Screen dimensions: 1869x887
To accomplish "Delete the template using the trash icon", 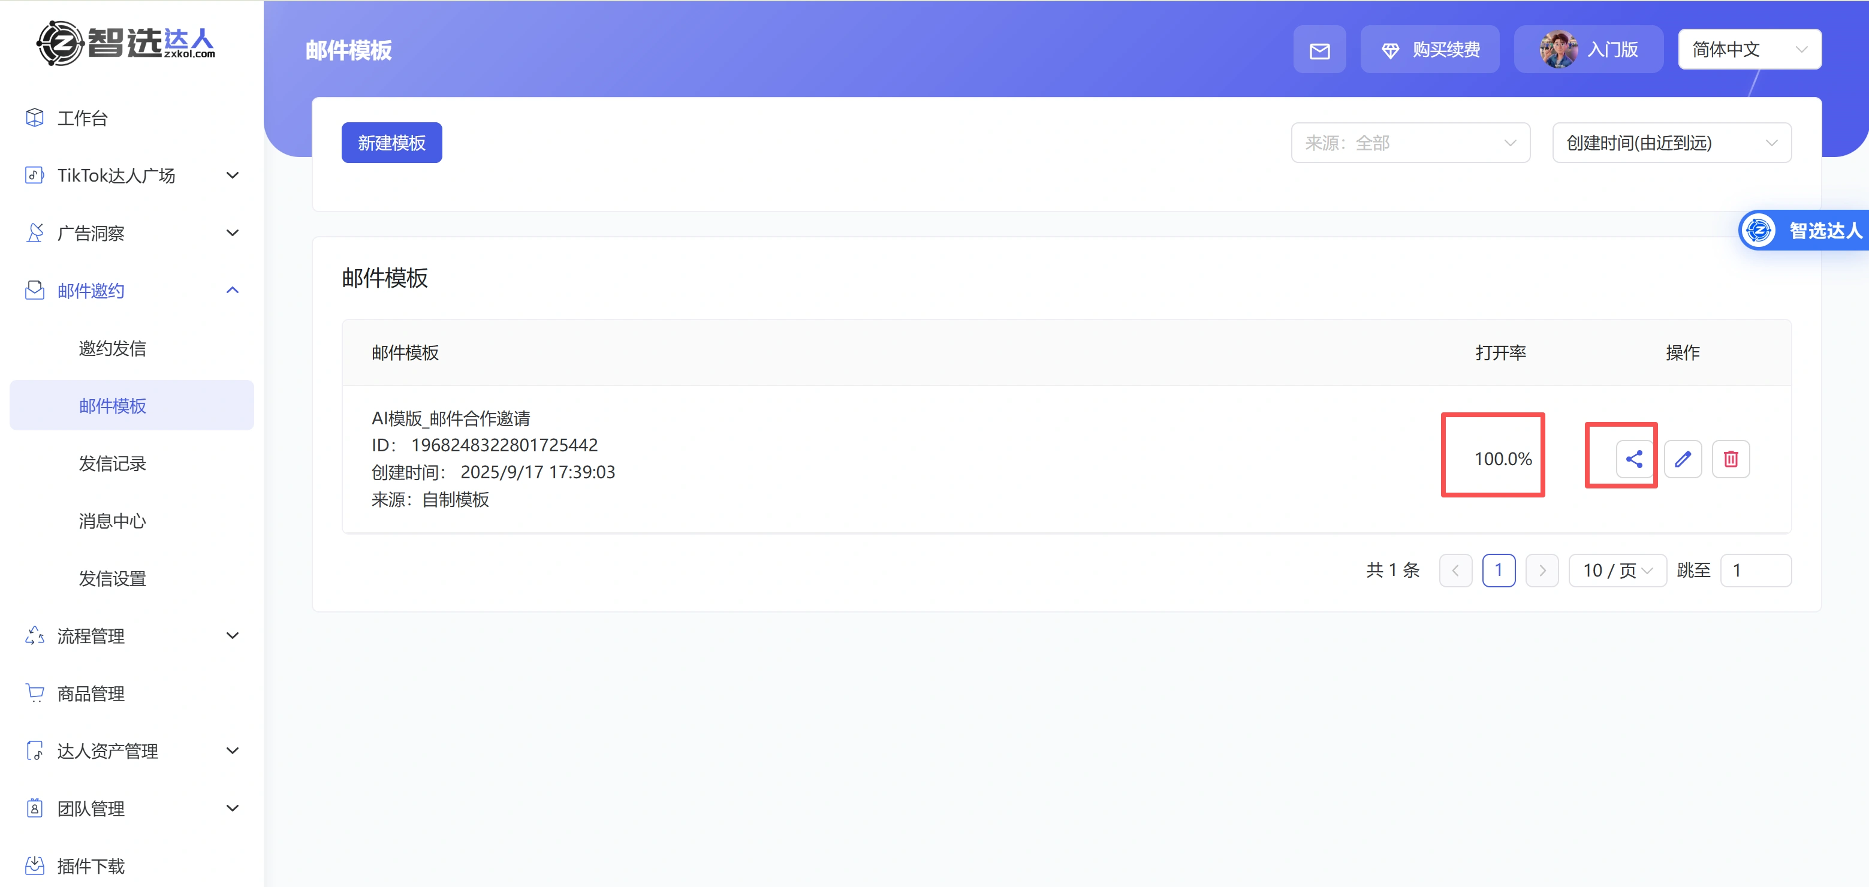I will [x=1731, y=459].
